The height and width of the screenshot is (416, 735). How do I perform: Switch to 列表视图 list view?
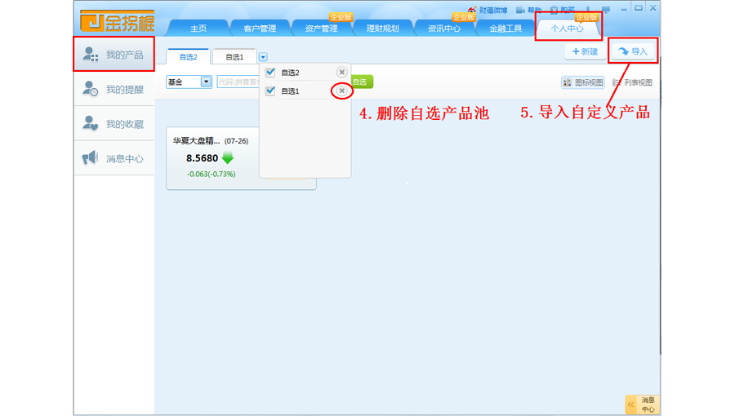pos(632,82)
